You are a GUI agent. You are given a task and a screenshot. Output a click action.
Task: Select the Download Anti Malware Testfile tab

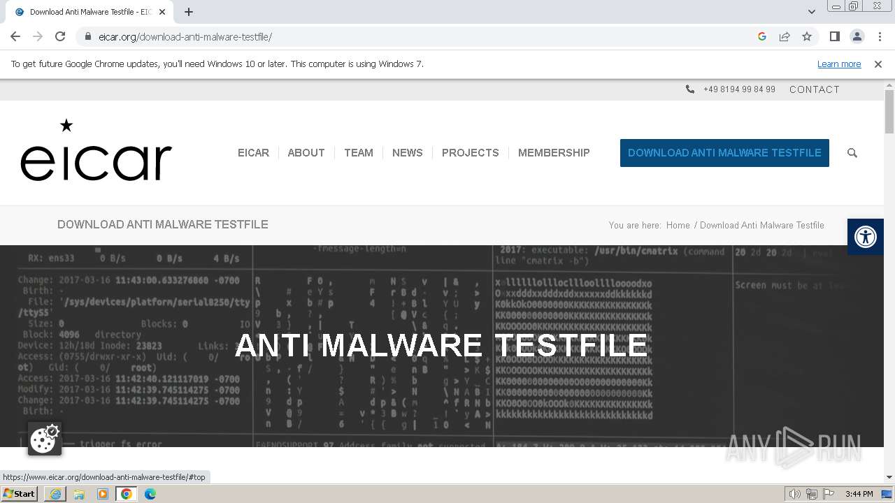[89, 12]
